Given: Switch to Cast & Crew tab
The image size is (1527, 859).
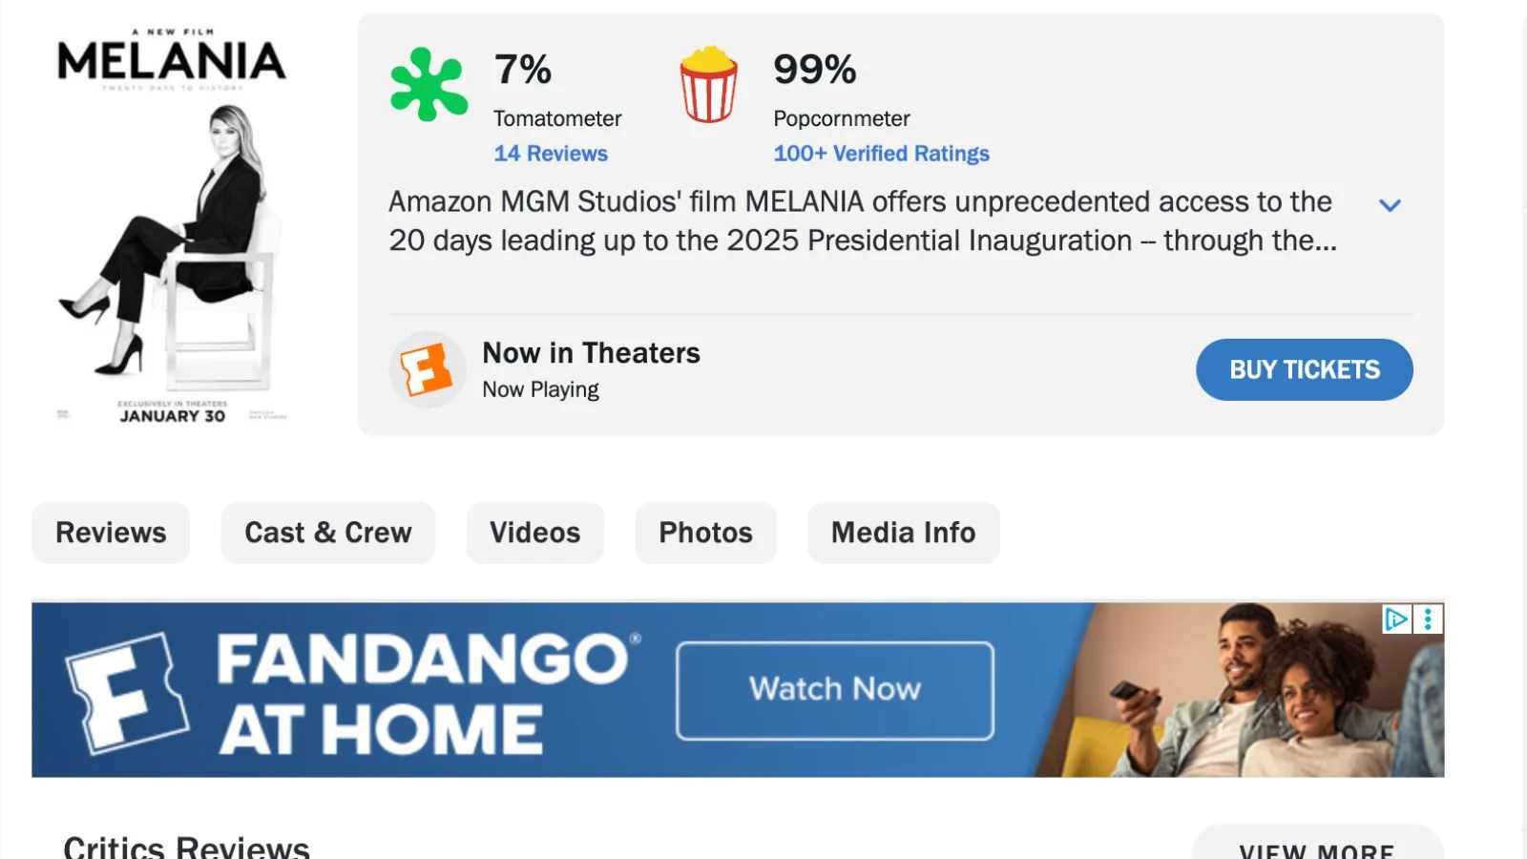Looking at the screenshot, I should pos(327,533).
